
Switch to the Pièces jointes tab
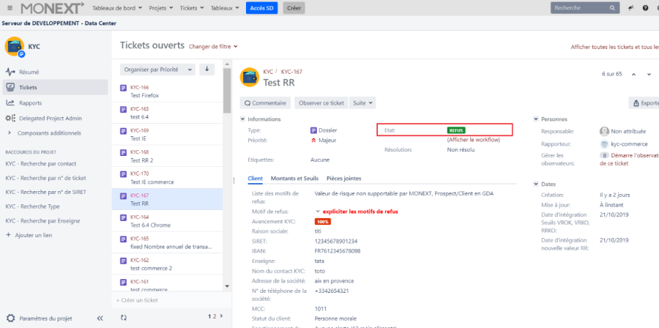point(343,178)
